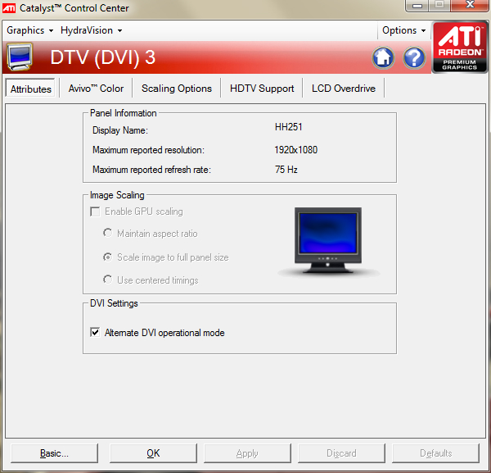Click the Discard button
The width and height of the screenshot is (491, 473).
(x=341, y=453)
